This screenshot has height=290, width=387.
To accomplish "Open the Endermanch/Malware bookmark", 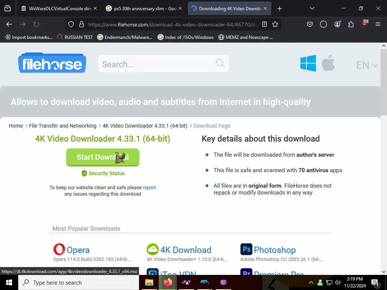I will [125, 37].
